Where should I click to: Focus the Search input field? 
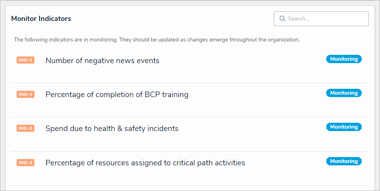tap(325, 19)
